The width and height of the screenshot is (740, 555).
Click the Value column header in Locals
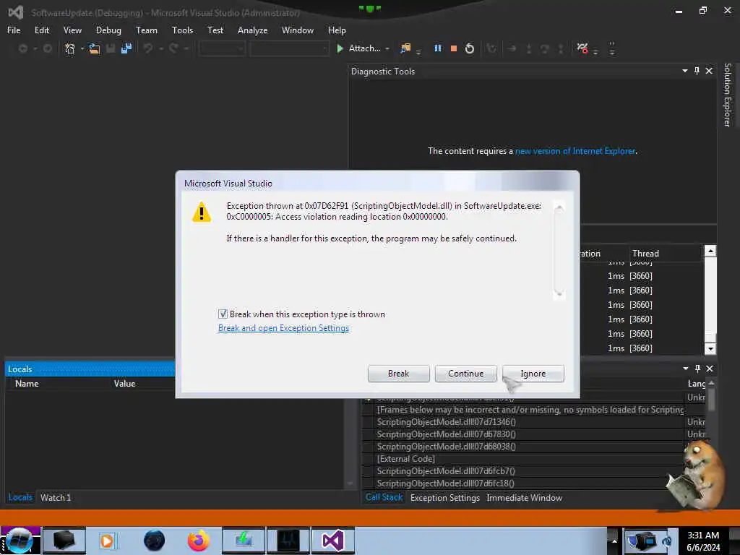pos(124,384)
